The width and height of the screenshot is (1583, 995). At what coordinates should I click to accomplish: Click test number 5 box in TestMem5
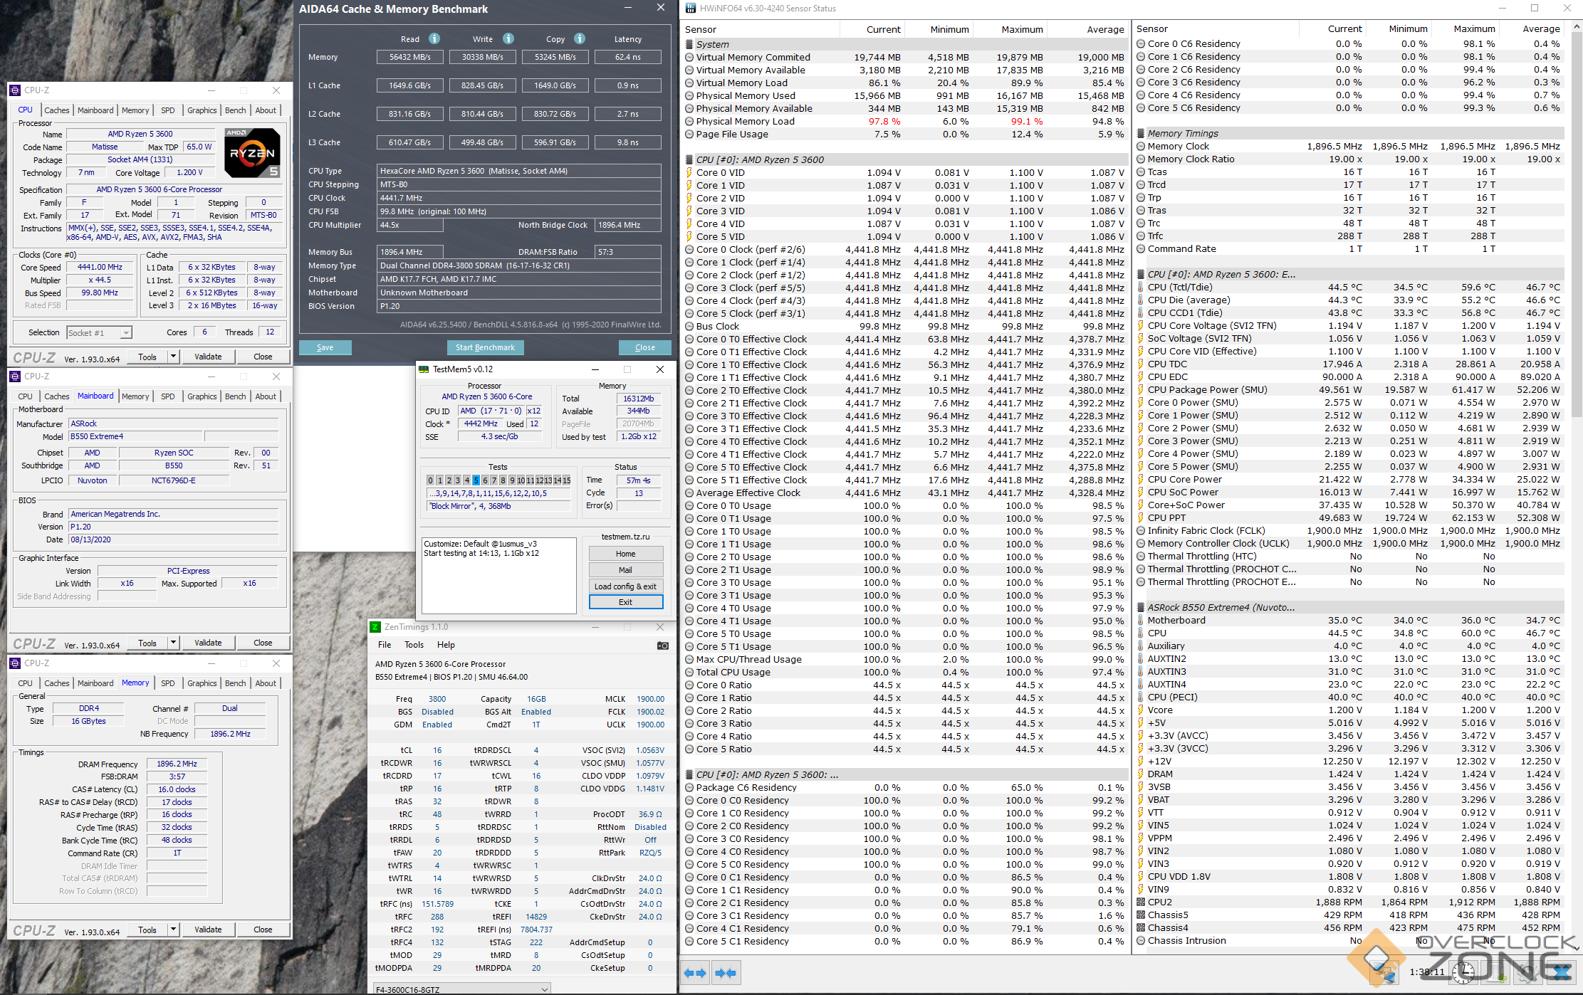pos(476,480)
